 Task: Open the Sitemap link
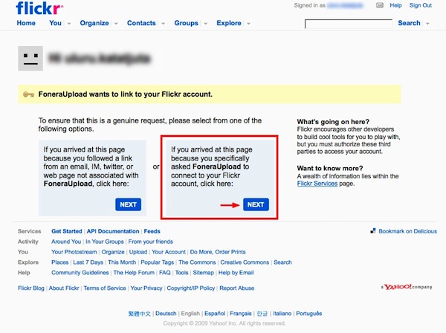point(204,273)
